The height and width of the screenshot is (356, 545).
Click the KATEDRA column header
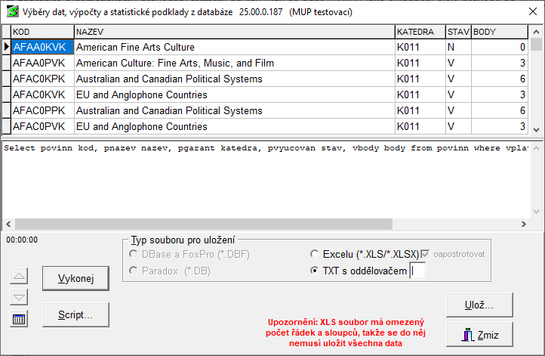pos(419,32)
